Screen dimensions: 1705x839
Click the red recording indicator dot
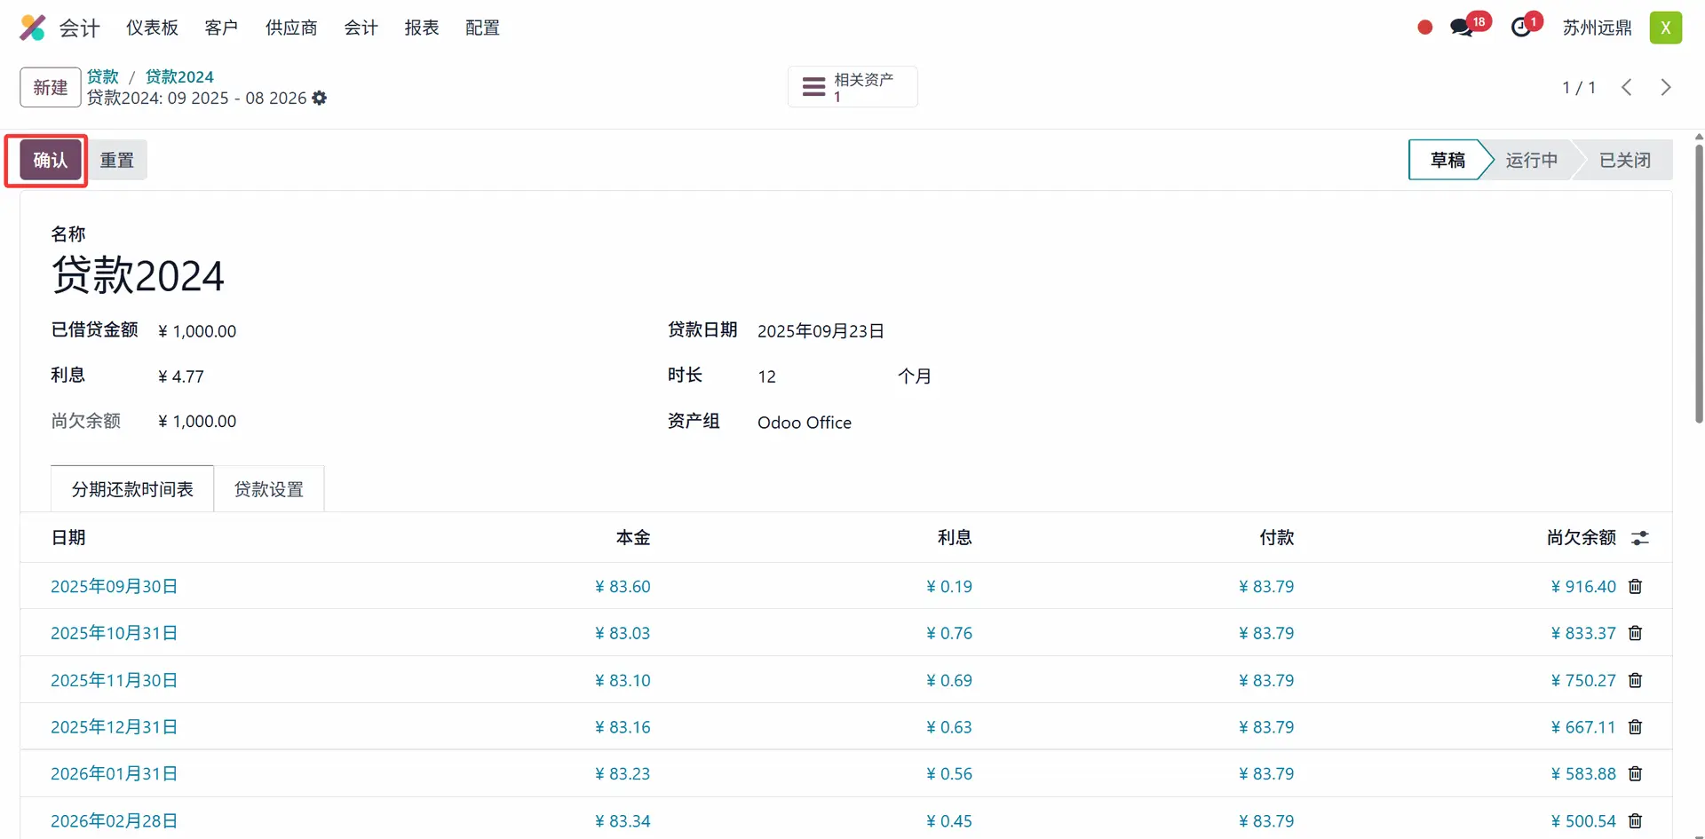tap(1425, 28)
